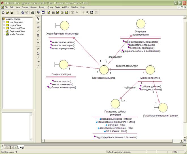The height and width of the screenshot is (154, 187).
Task: Select the Операция регулирования entity class
Action: [x=141, y=24]
